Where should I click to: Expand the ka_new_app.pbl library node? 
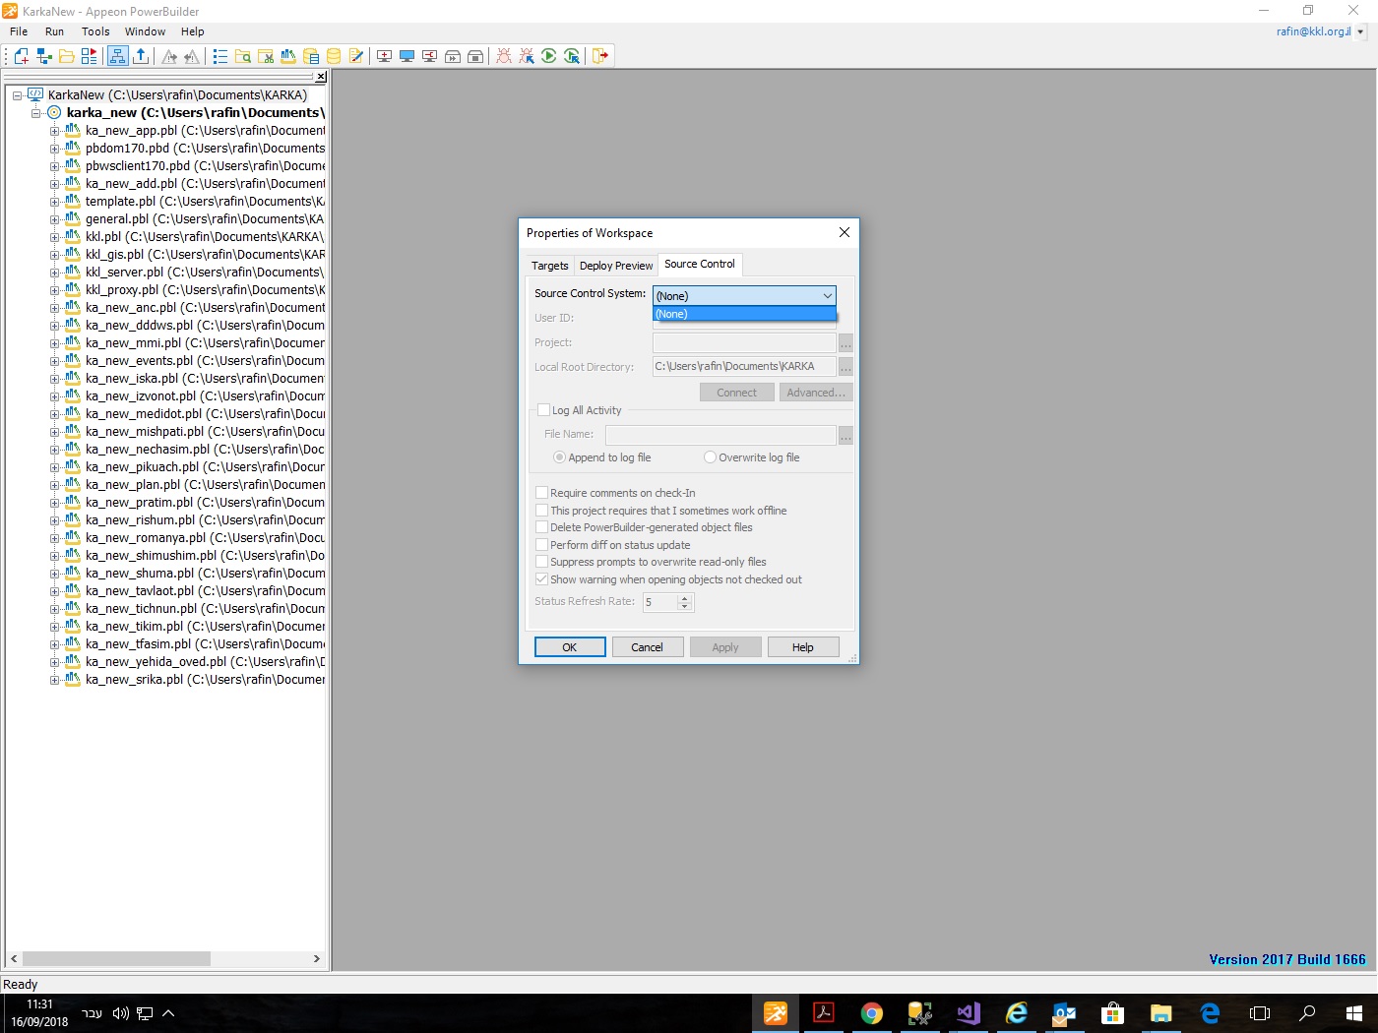point(55,131)
